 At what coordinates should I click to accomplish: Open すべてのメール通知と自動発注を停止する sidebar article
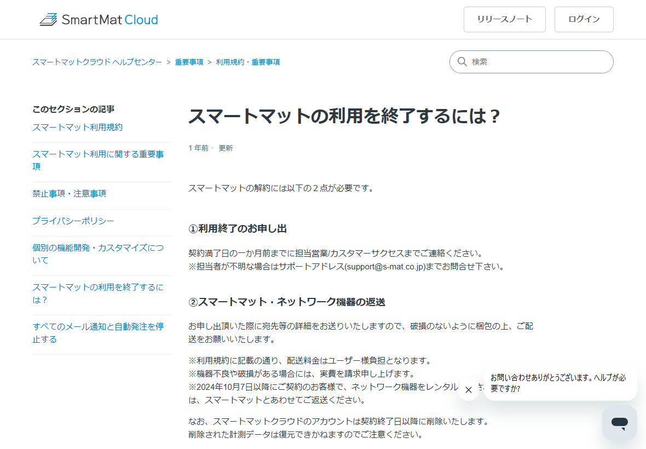(98, 333)
